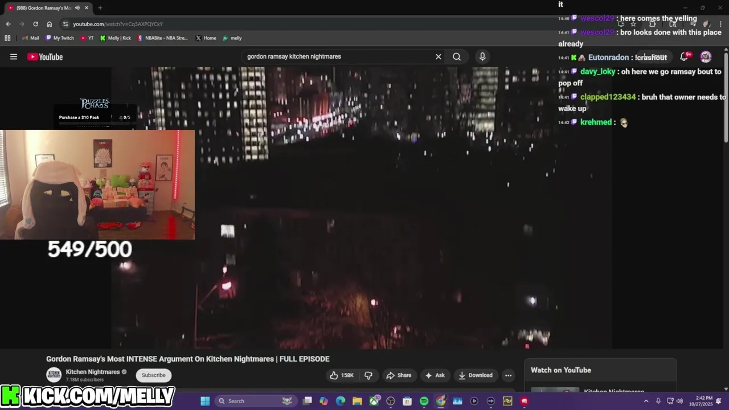
Task: Open File Explorer from the taskbar
Action: click(357, 401)
